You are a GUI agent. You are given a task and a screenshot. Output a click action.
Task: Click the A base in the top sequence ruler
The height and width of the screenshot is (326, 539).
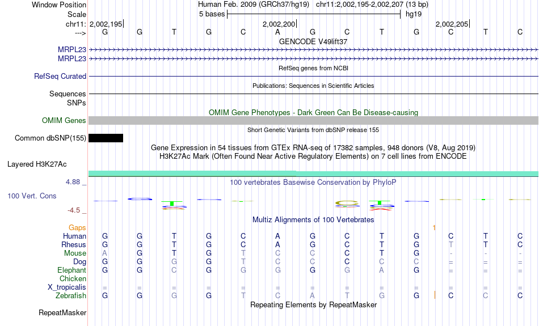click(278, 32)
